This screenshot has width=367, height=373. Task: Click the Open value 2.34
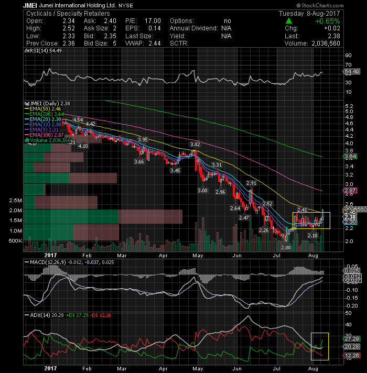click(69, 21)
